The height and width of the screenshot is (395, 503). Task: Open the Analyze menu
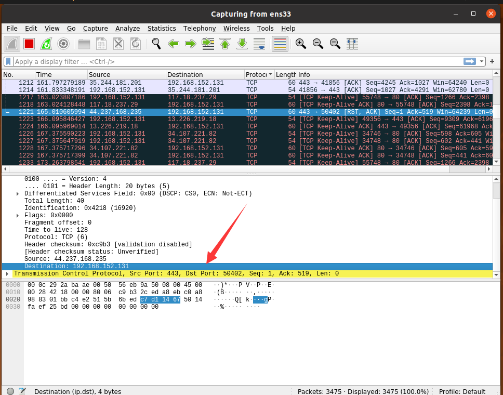coord(127,29)
